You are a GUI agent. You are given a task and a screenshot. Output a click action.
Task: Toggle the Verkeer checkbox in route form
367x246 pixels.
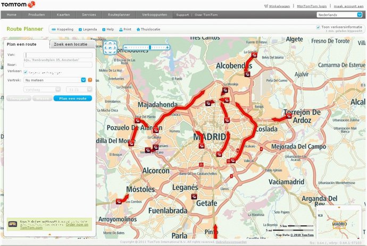point(26,72)
